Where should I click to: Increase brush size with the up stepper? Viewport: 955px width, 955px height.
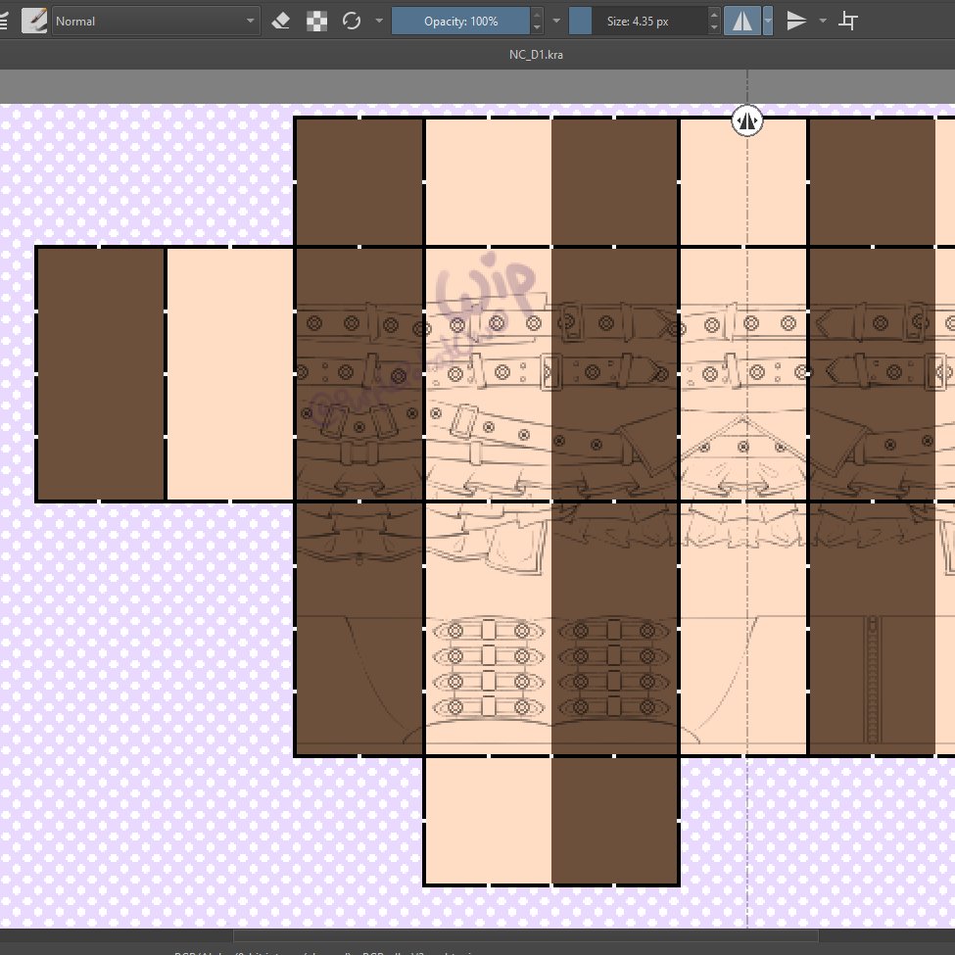pos(714,14)
